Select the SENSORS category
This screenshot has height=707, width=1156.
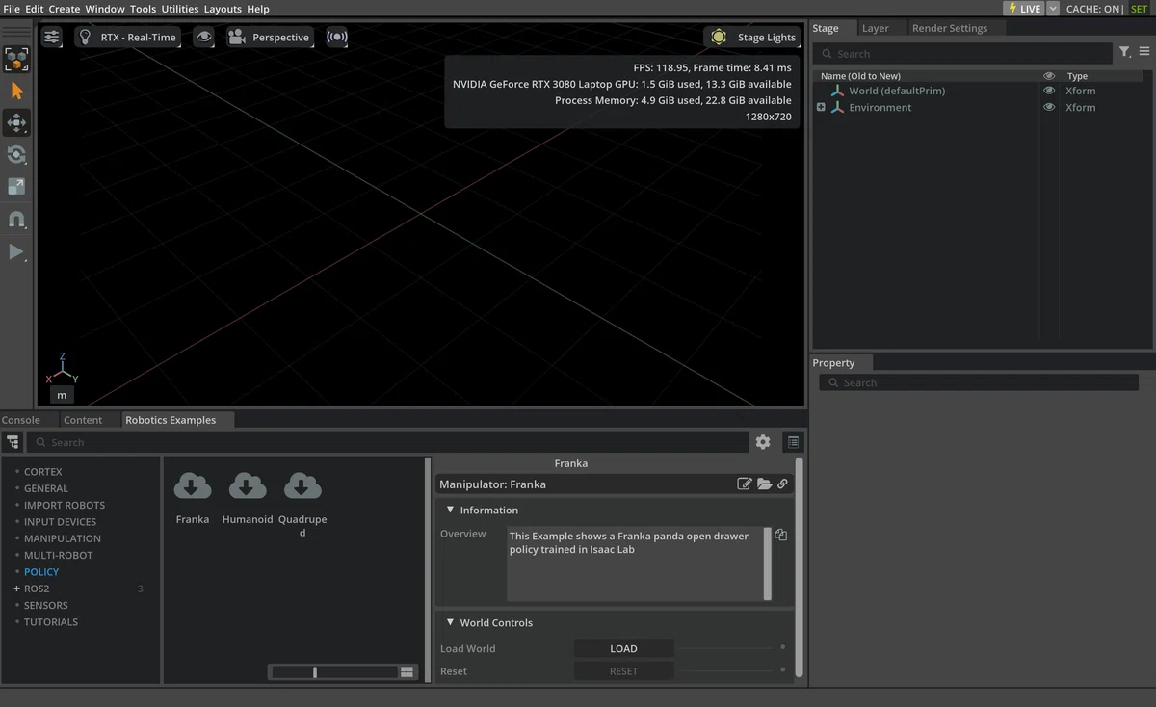[x=46, y=605]
